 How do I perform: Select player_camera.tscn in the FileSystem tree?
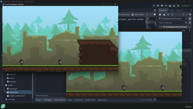[17, 96]
